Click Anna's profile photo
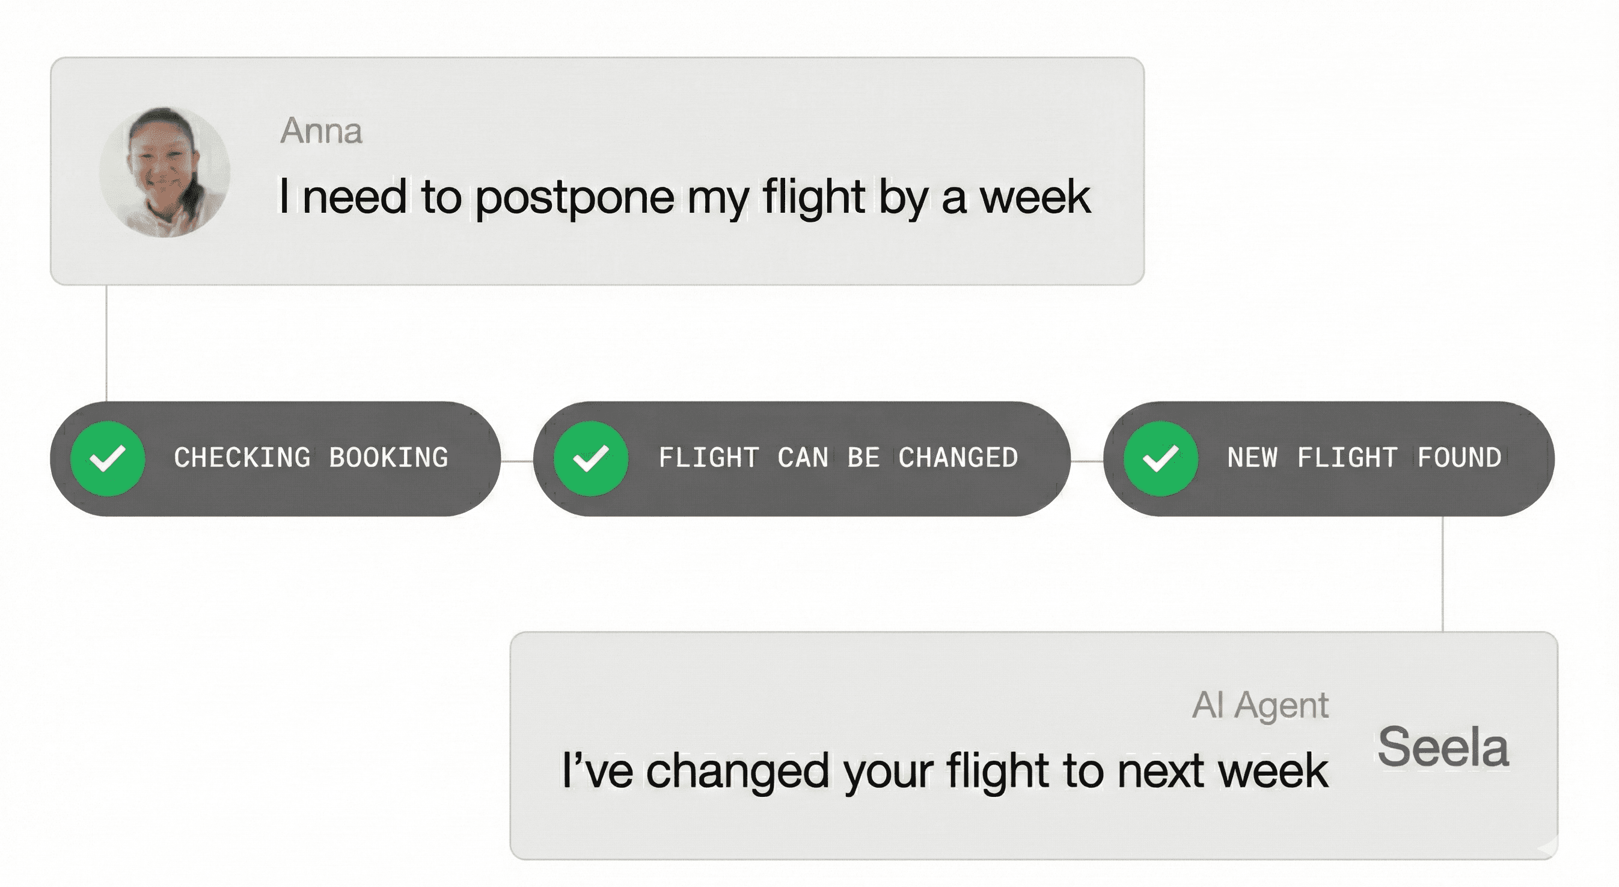Image resolution: width=1619 pixels, height=887 pixels. (x=165, y=171)
